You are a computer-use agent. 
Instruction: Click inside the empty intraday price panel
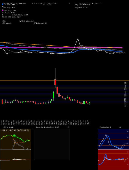pos(52,144)
